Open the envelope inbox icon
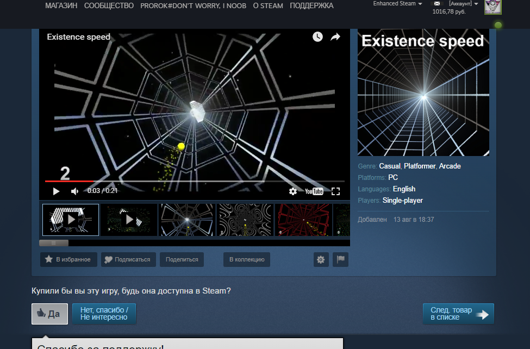 (437, 3)
